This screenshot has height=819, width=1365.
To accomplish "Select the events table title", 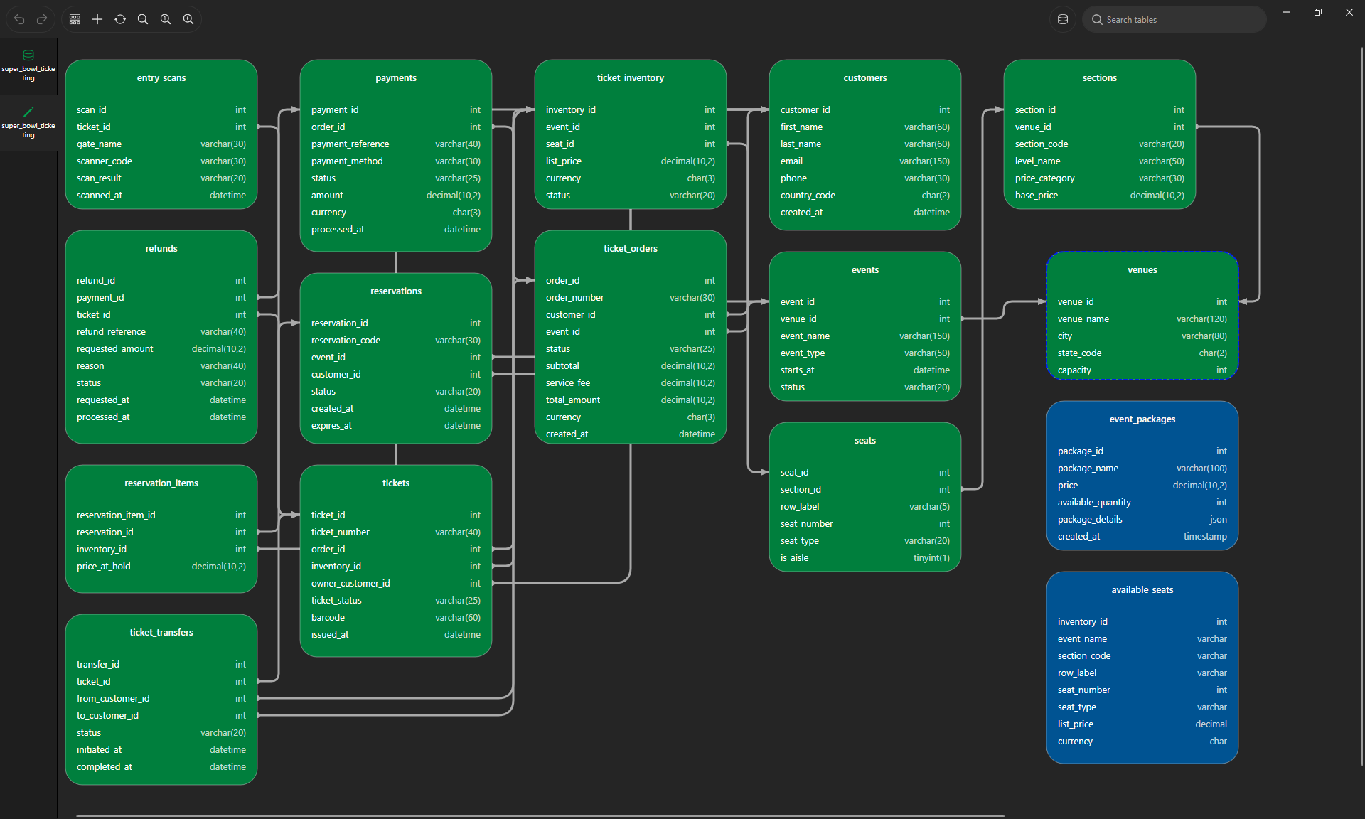I will 865,270.
